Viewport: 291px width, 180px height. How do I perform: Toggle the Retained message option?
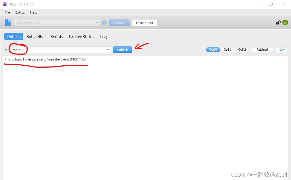click(x=262, y=50)
